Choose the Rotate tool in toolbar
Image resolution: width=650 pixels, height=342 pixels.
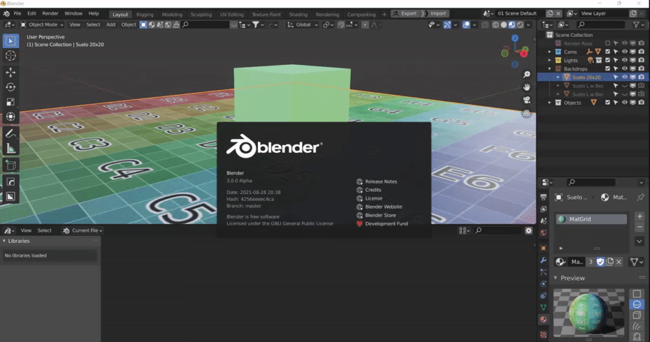[x=11, y=87]
